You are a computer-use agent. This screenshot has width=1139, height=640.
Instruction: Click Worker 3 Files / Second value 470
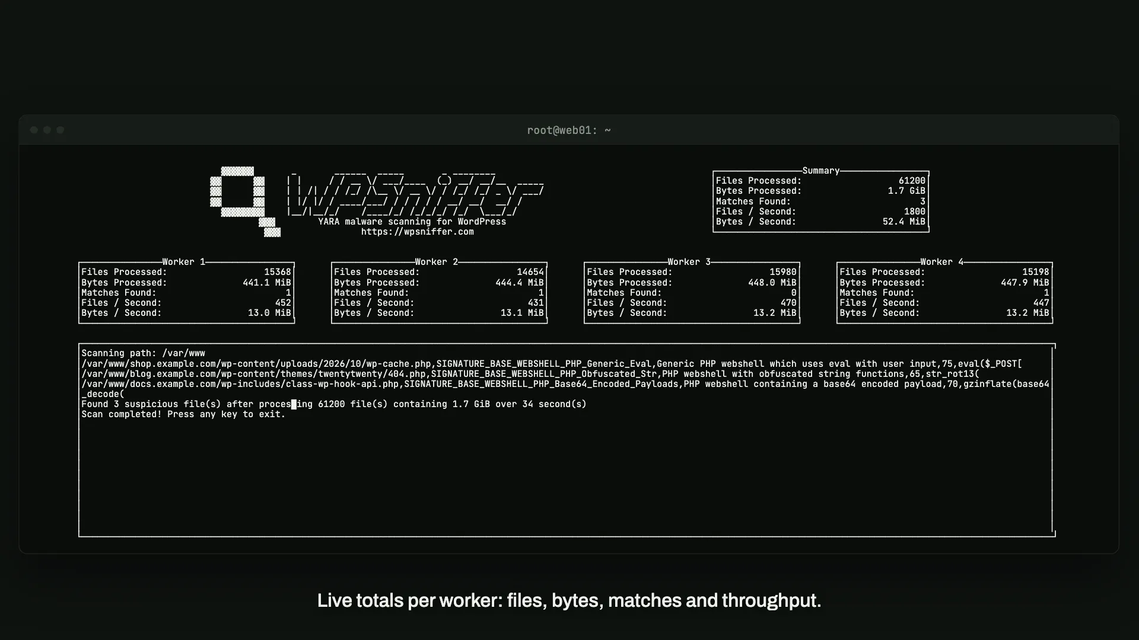(788, 303)
